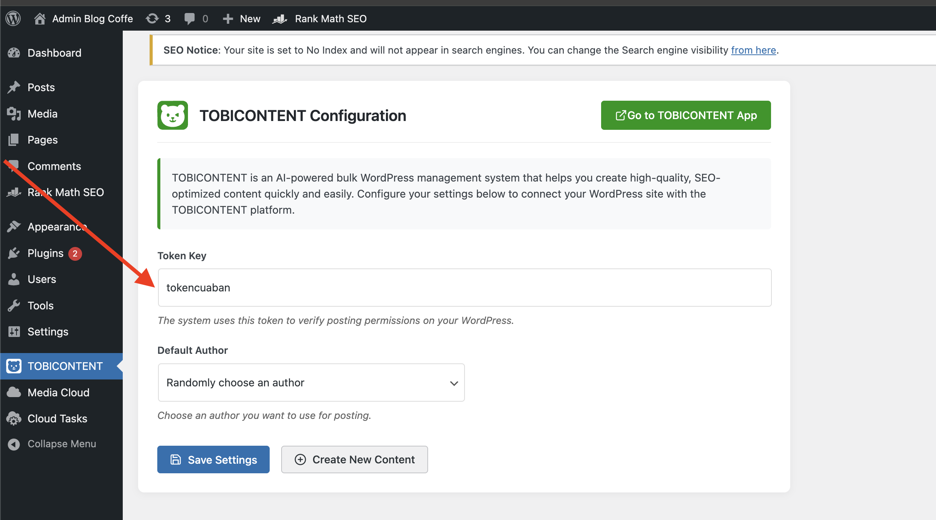Click the Create New Content button

point(354,459)
